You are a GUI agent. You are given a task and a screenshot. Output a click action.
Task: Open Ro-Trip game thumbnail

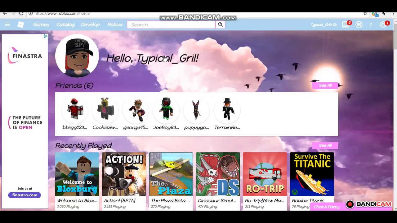coord(265,174)
